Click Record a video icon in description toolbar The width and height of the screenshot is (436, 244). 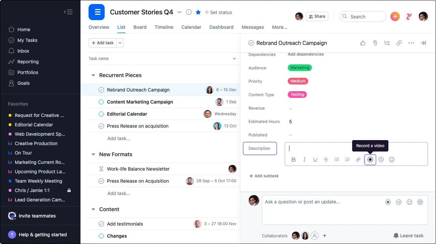coord(370,160)
